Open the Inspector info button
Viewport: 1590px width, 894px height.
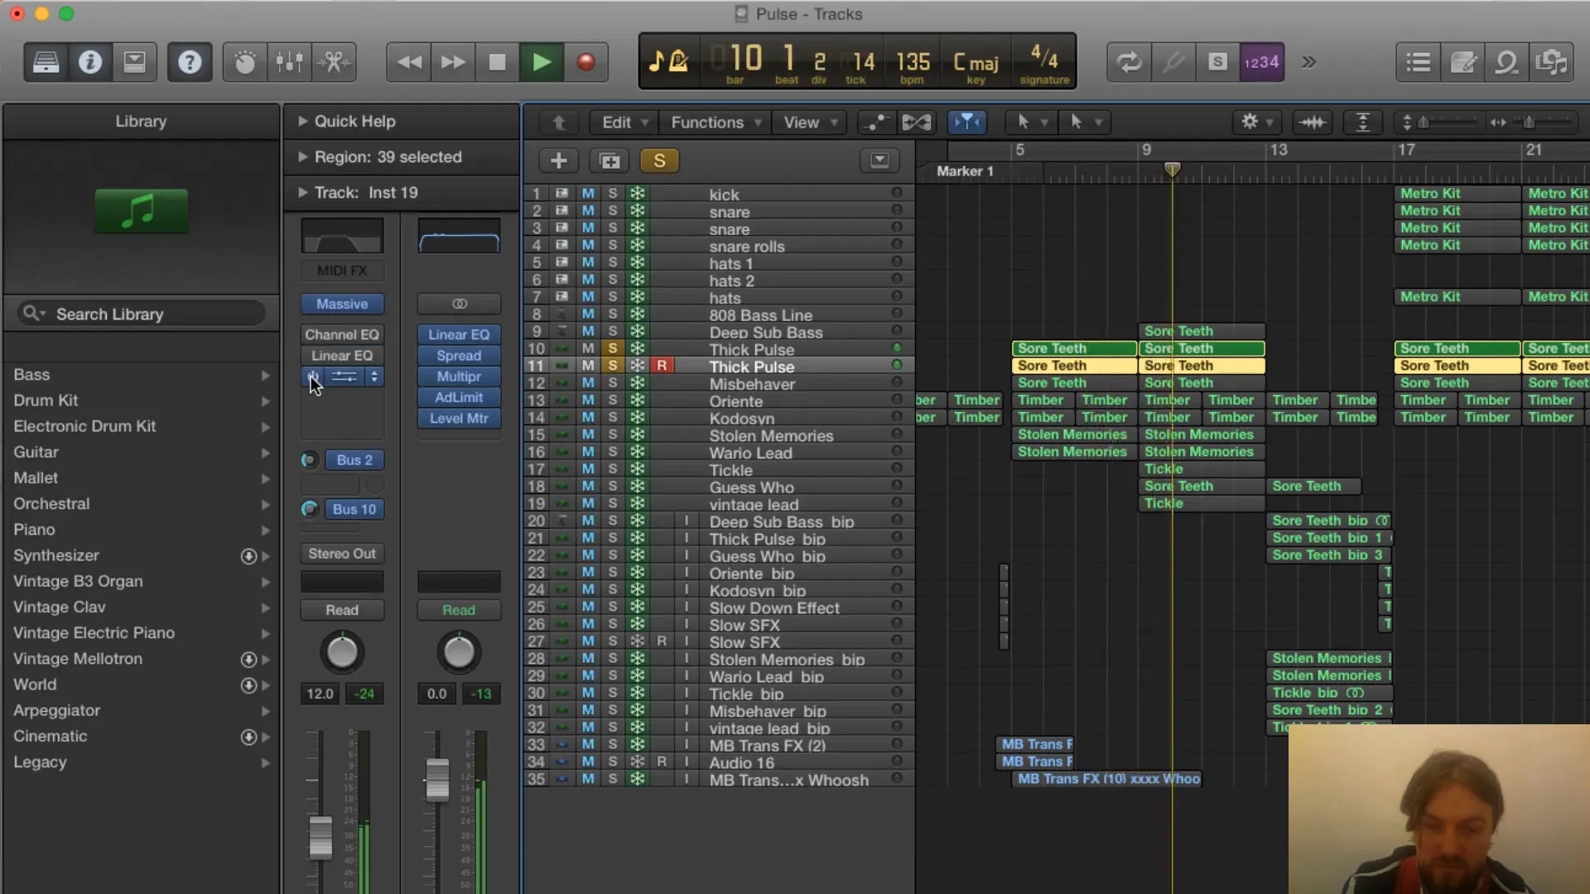coord(90,62)
